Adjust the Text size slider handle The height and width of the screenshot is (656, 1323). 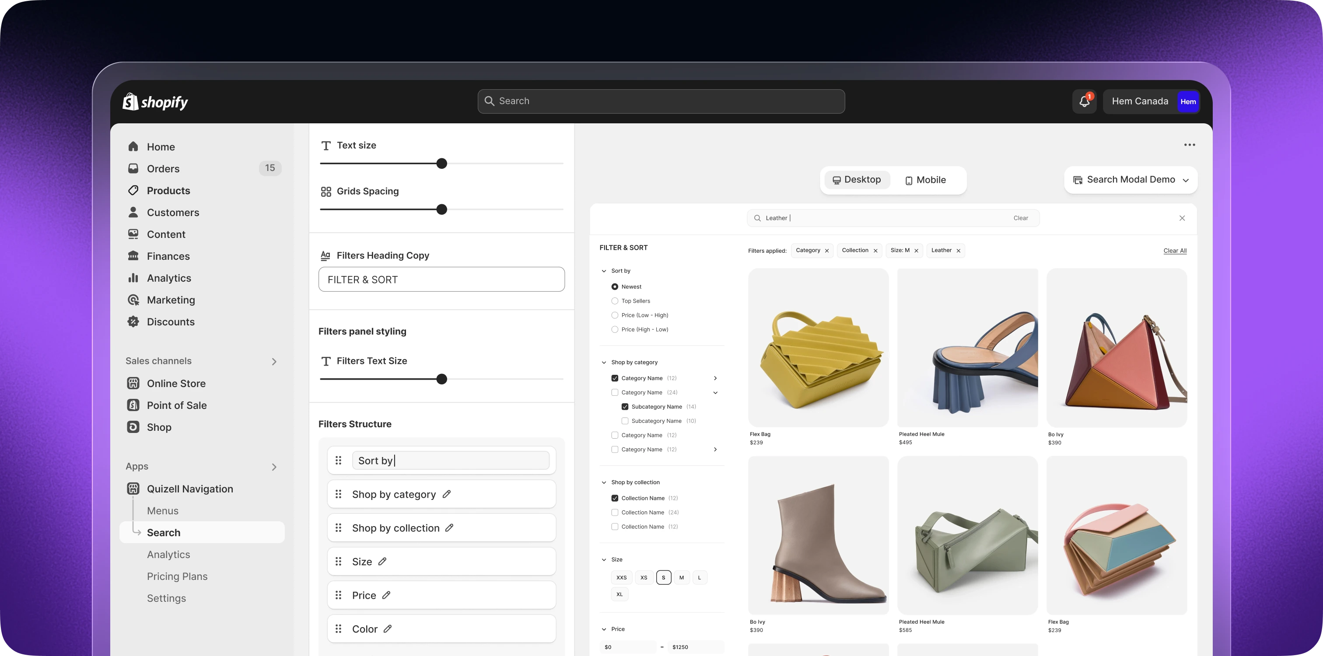[x=442, y=164]
